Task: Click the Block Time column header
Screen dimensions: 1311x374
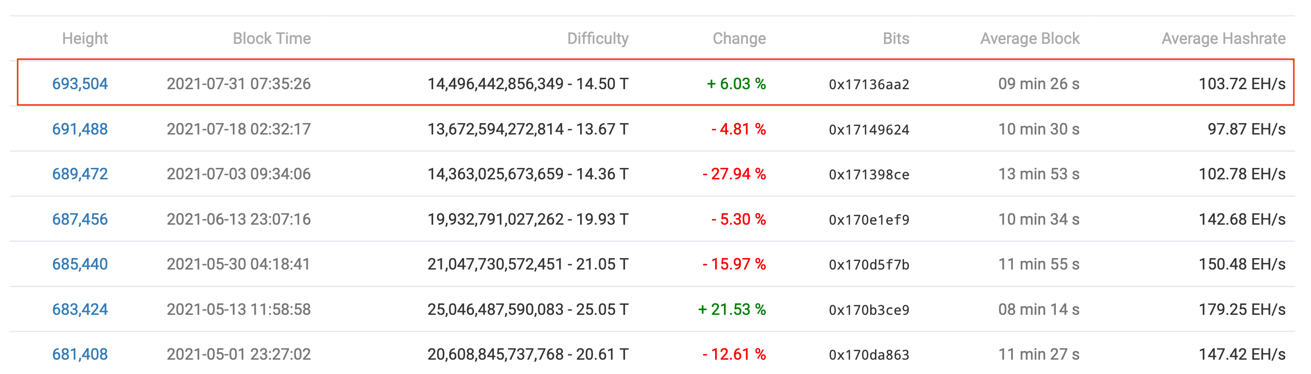Action: click(x=272, y=38)
